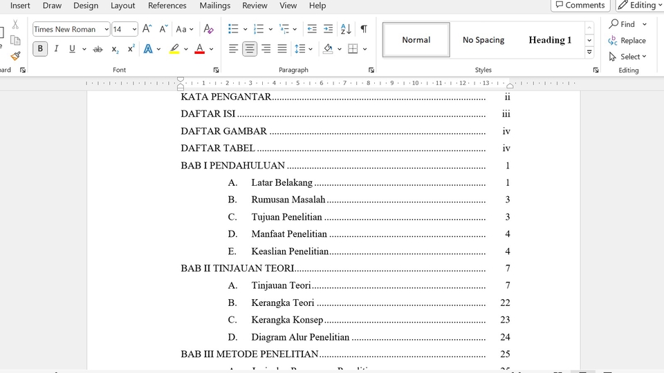
Task: Toggle center alignment
Action: pos(250,48)
